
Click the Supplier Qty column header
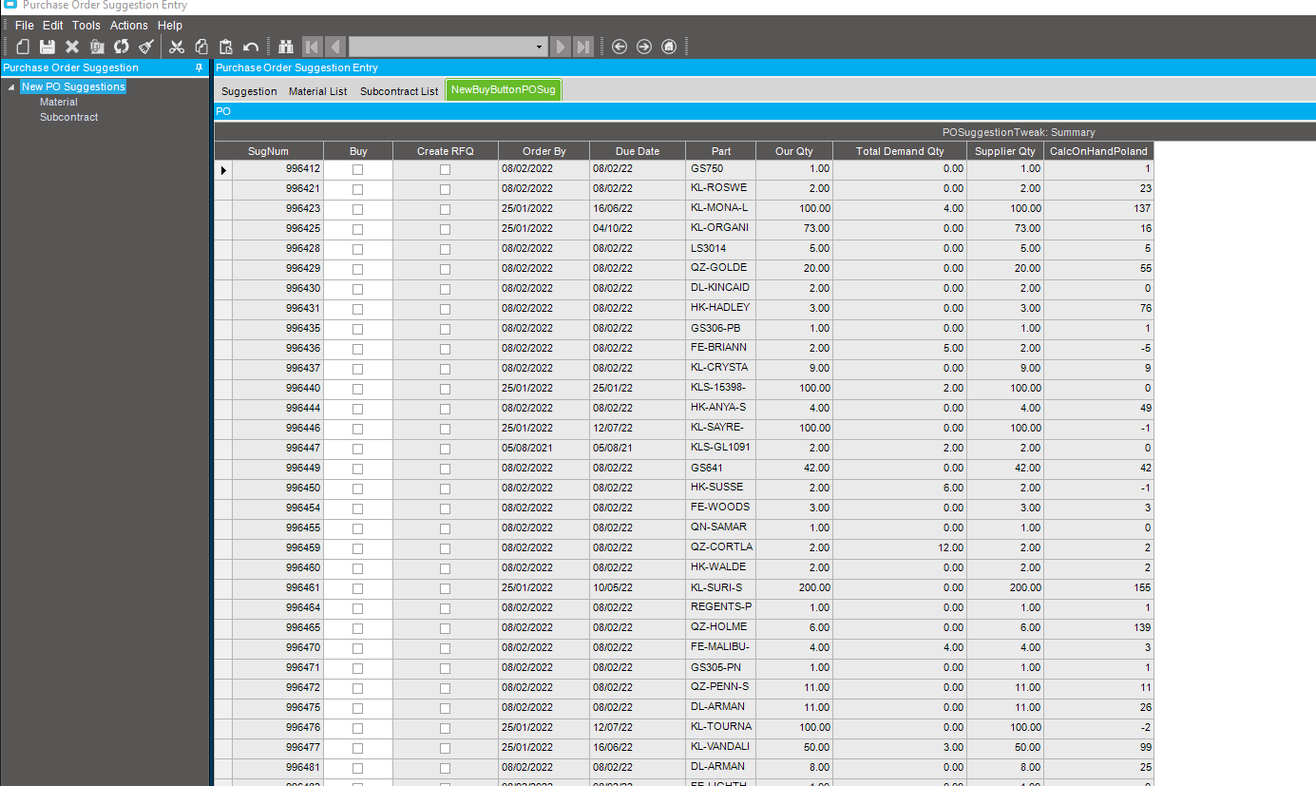(1005, 151)
